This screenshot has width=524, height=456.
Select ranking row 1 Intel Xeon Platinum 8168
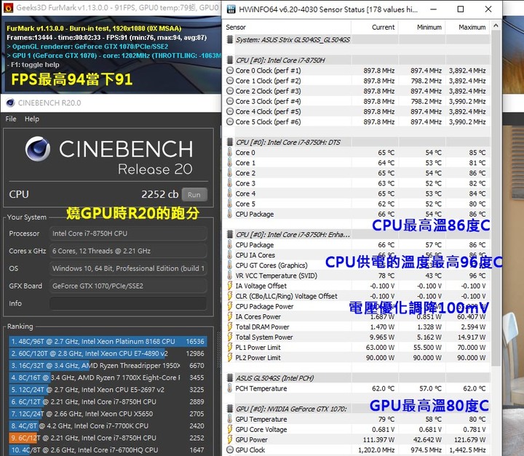108,341
